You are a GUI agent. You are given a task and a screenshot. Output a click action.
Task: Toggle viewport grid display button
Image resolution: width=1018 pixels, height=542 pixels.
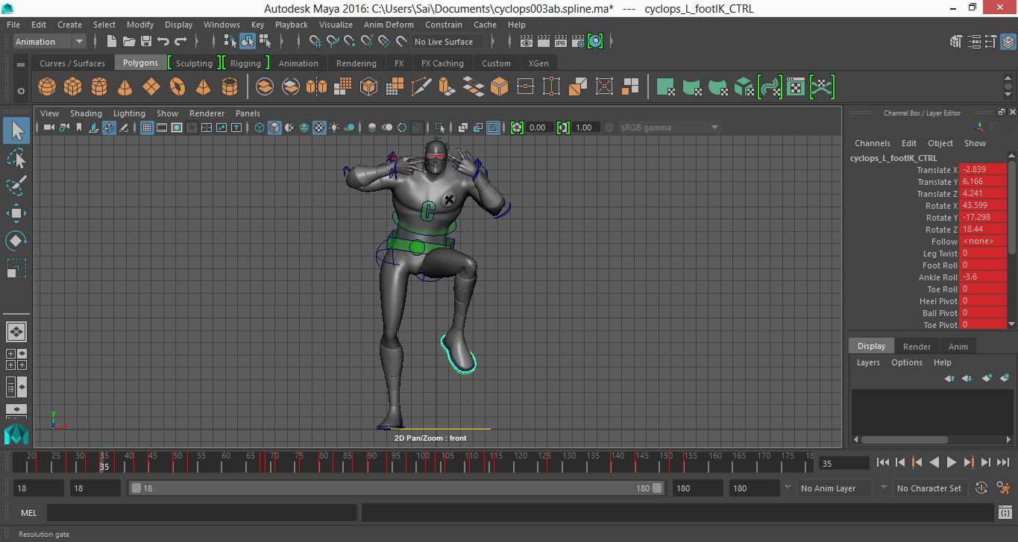(x=147, y=127)
